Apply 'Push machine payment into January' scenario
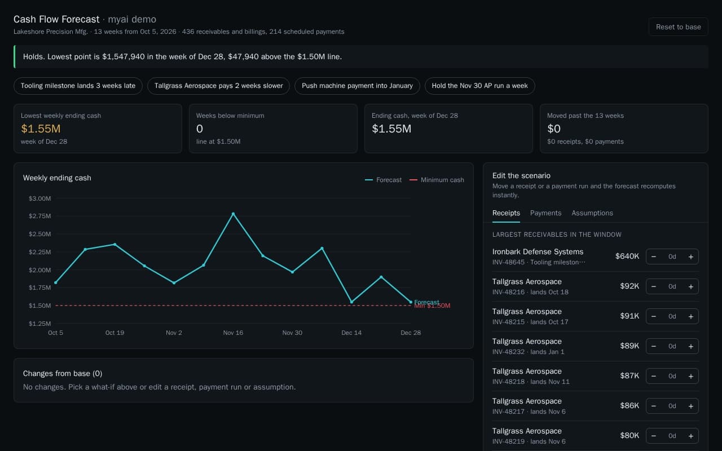This screenshot has width=722, height=451. 357,86
